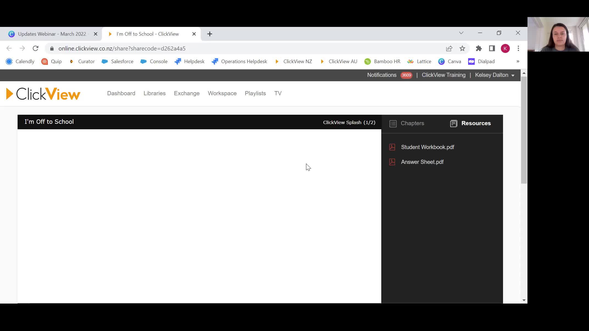Open the Bamboo HR bookmark
The height and width of the screenshot is (331, 589).
tap(382, 61)
